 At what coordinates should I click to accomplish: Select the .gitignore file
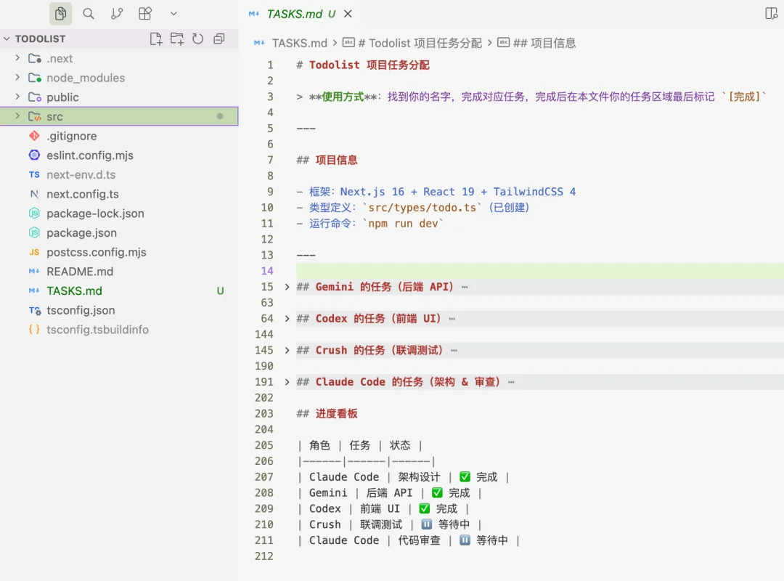[72, 136]
